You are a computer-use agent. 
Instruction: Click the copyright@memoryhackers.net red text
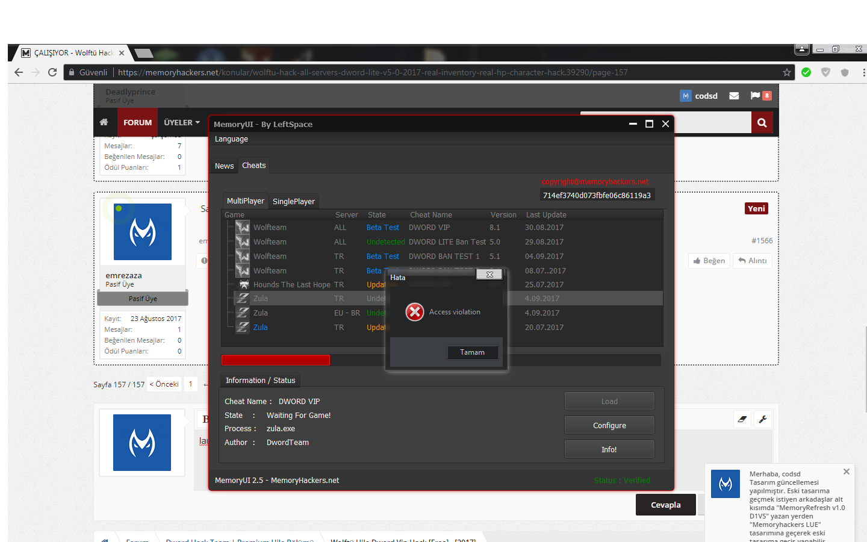coord(595,181)
